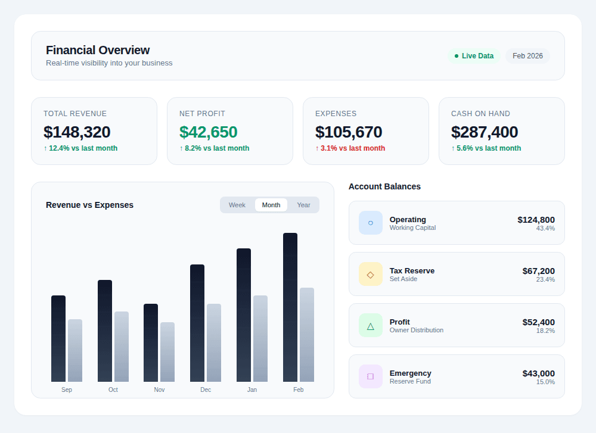Click the Account Balances heading
This screenshot has width=596, height=433.
(x=384, y=186)
